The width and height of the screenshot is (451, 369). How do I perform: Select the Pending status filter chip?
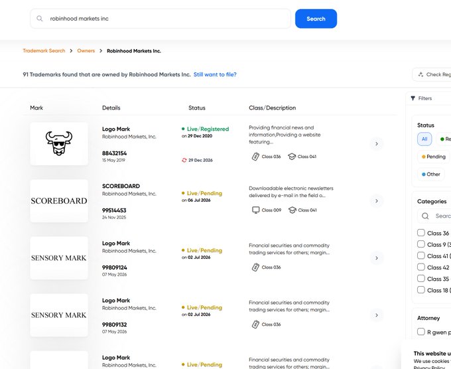[434, 157]
